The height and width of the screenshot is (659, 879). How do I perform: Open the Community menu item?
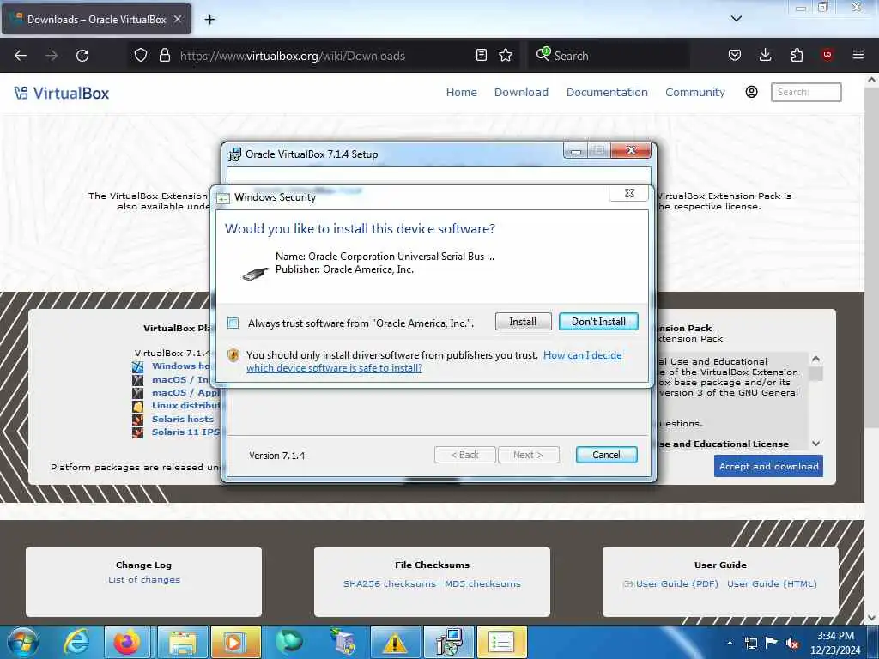pyautogui.click(x=695, y=93)
